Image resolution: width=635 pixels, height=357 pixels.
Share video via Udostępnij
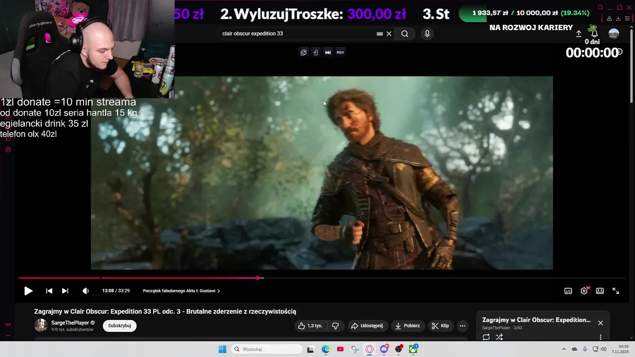(x=367, y=326)
